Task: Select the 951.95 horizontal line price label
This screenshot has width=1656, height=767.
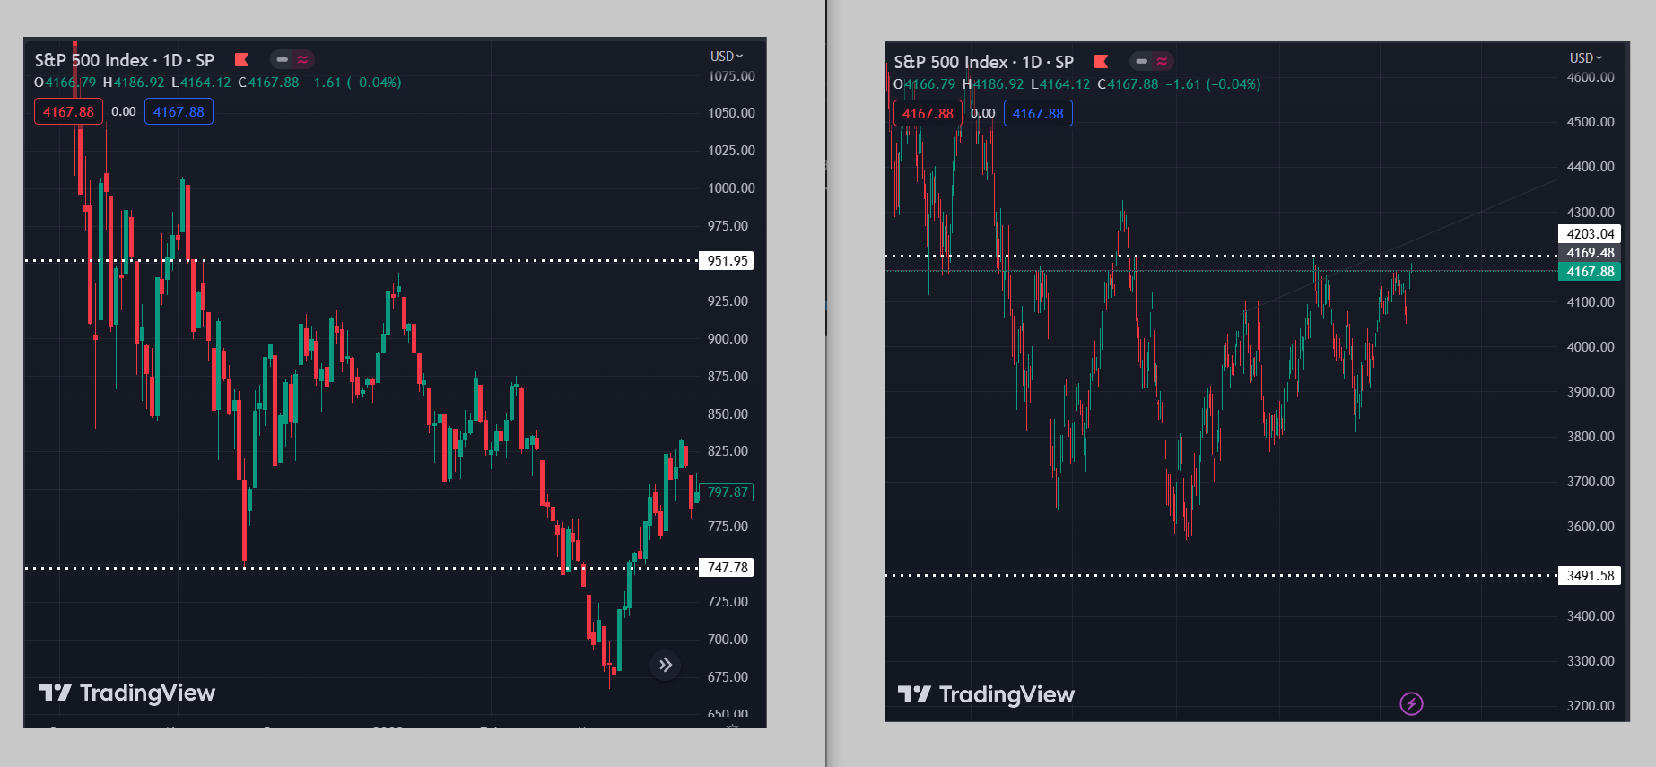Action: tap(727, 261)
